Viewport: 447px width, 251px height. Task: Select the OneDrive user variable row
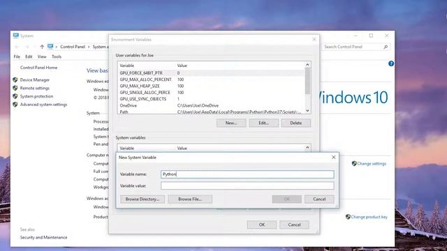coord(211,105)
